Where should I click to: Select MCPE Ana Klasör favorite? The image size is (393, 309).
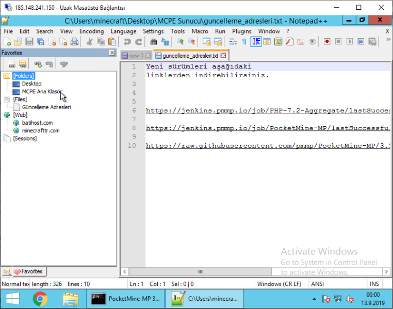click(42, 92)
